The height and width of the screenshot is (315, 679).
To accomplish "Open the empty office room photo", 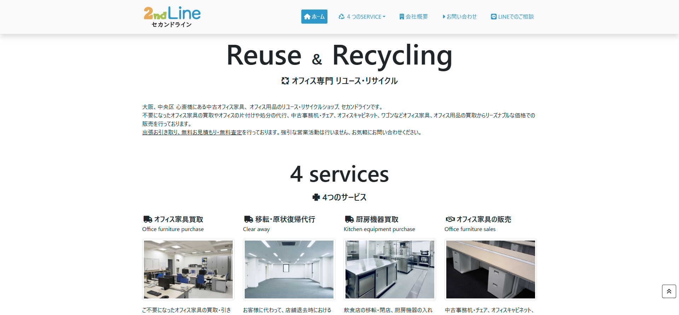I will (x=289, y=269).
